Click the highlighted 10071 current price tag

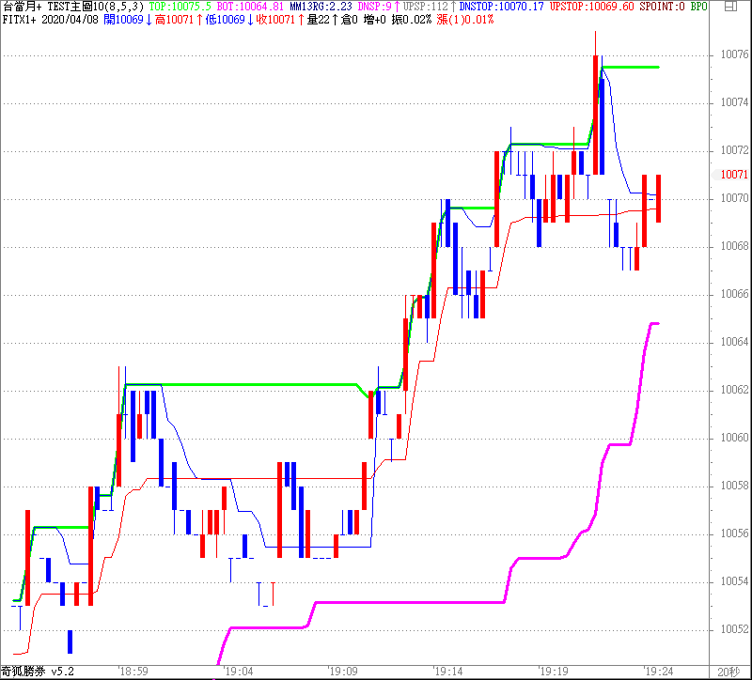click(733, 175)
